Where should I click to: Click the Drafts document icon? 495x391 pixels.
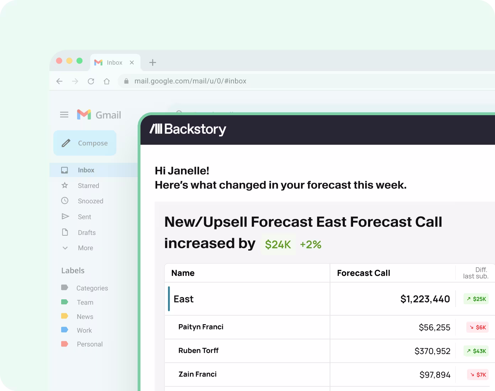[x=65, y=232]
